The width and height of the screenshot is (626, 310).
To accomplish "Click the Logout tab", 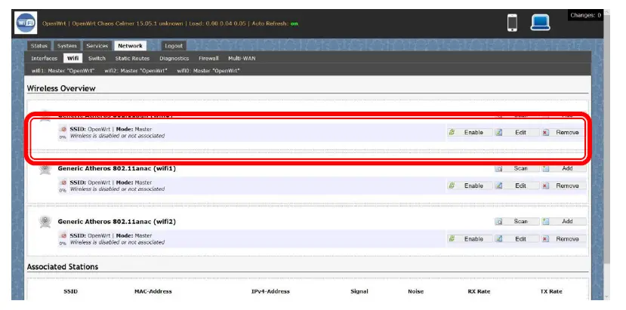I will (174, 46).
